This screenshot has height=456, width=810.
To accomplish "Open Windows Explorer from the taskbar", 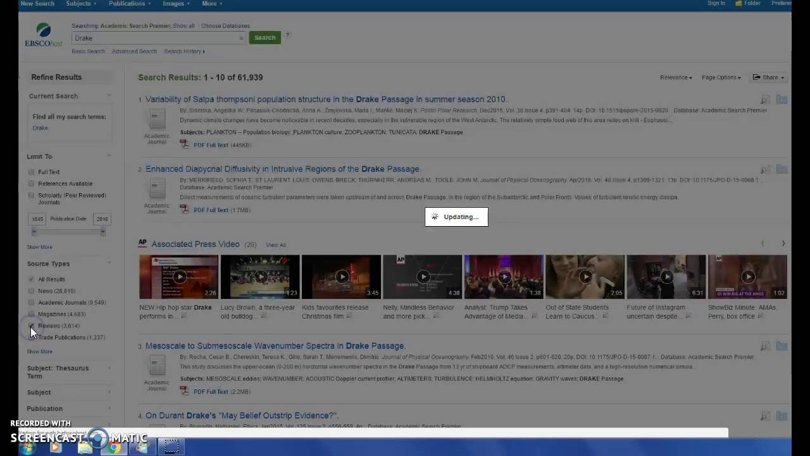I will 85,447.
